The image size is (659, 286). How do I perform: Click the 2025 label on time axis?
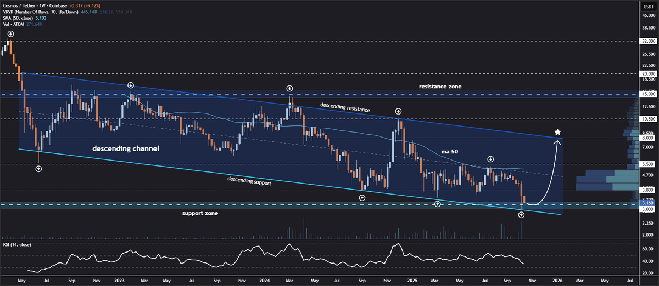pyautogui.click(x=411, y=279)
